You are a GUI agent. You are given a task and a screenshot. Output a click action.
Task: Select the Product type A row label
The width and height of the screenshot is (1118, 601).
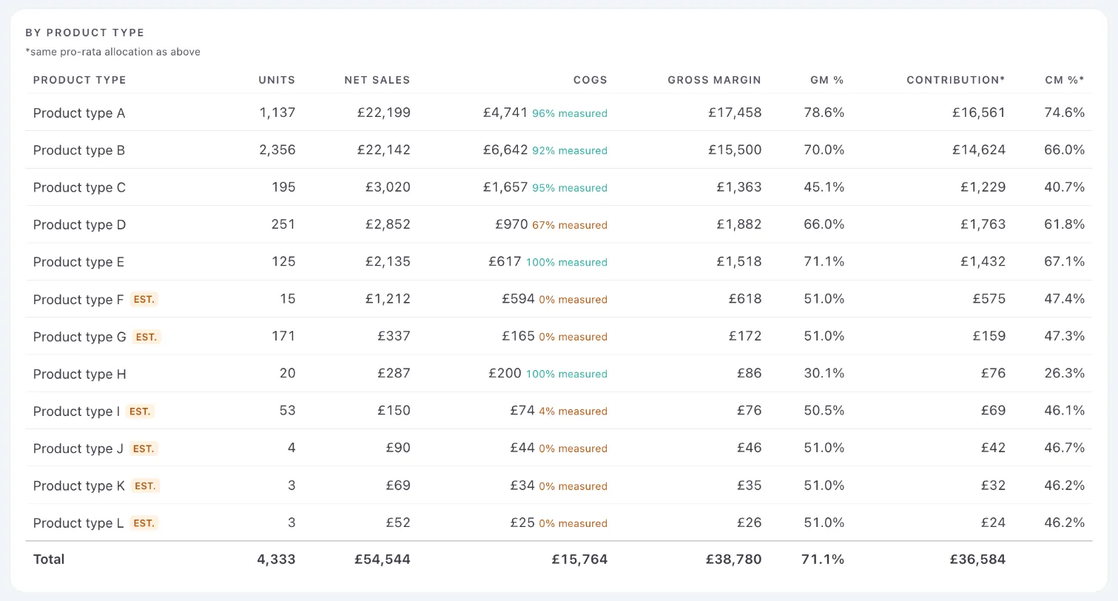coord(79,113)
